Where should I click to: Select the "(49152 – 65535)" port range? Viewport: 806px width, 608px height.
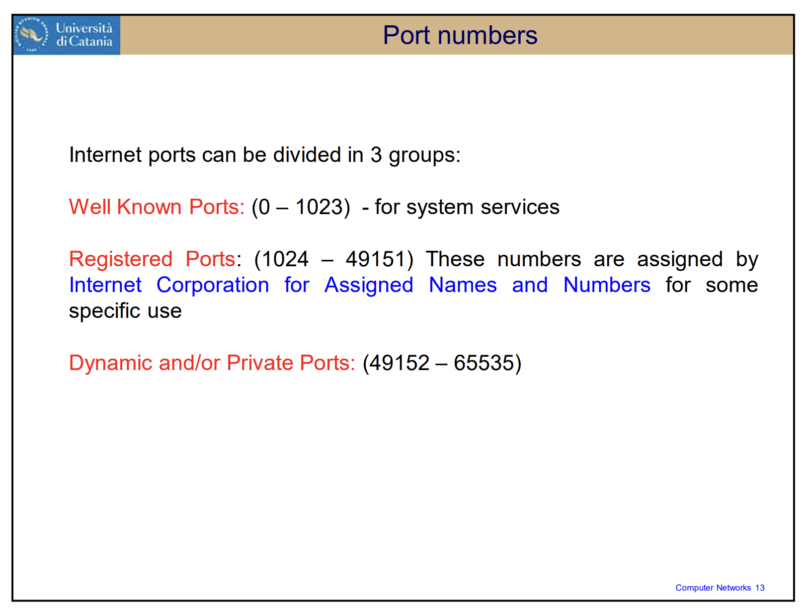pyautogui.click(x=442, y=363)
